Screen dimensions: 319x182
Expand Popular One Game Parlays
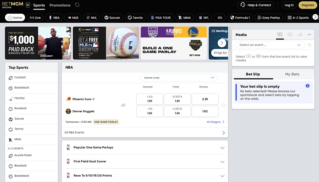click(x=145, y=148)
